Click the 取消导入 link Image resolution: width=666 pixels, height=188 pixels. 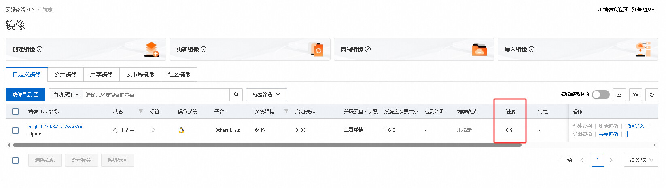click(634, 126)
